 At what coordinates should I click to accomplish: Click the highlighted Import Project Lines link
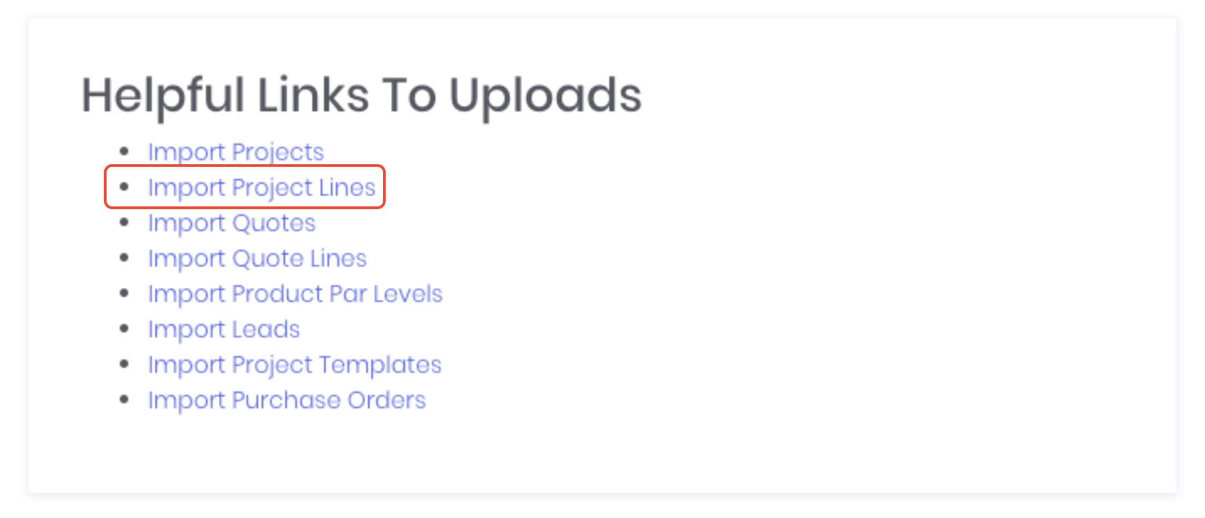262,187
